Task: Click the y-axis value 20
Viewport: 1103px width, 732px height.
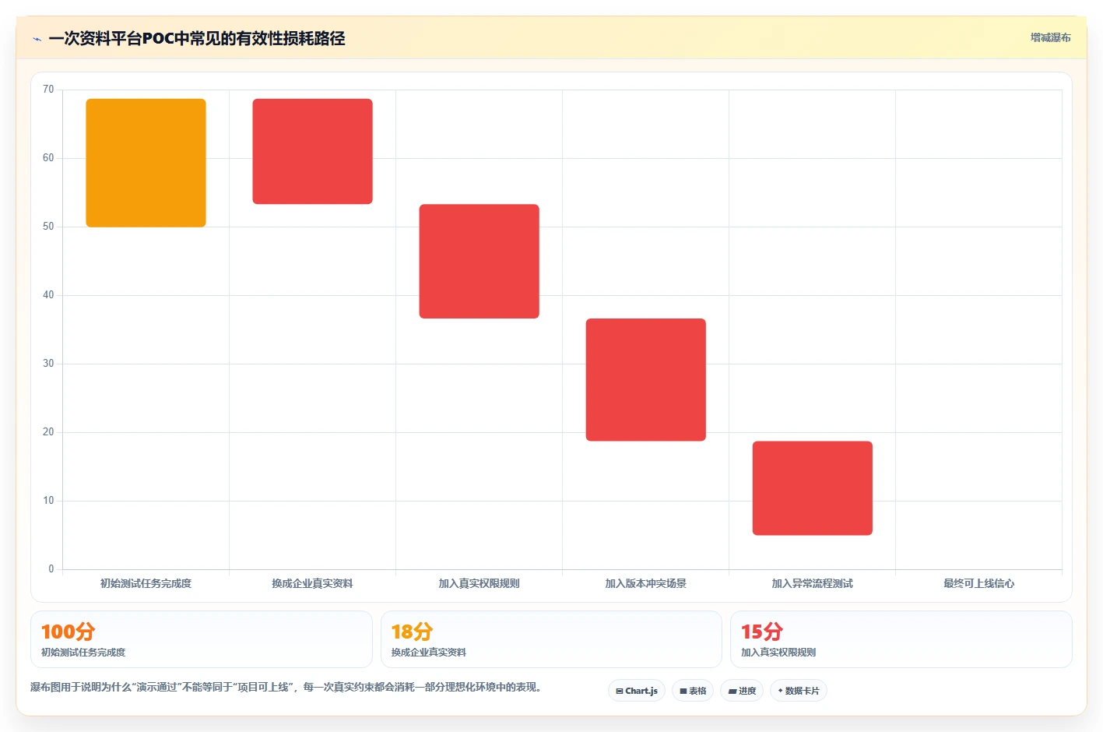Action: 48,432
